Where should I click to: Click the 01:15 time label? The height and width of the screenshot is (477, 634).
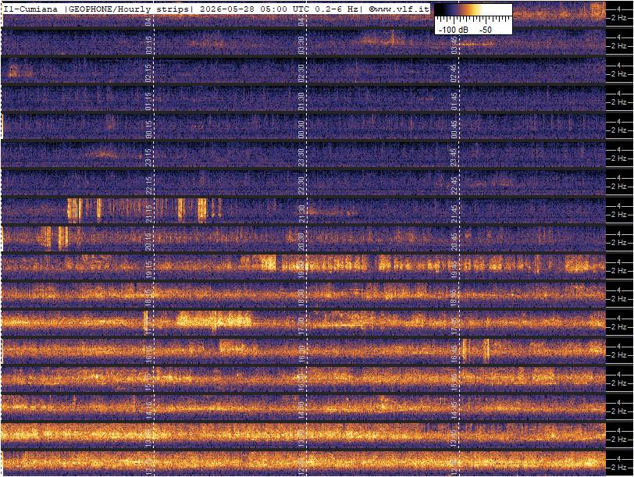tap(149, 101)
